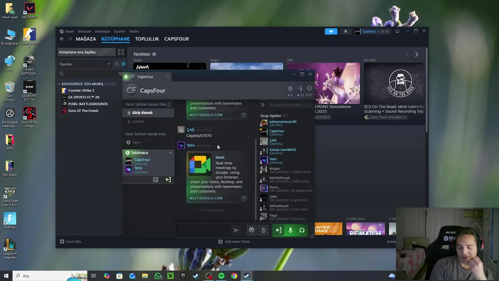
Task: Open the KÜTÜPHANE tab
Action: coord(115,39)
